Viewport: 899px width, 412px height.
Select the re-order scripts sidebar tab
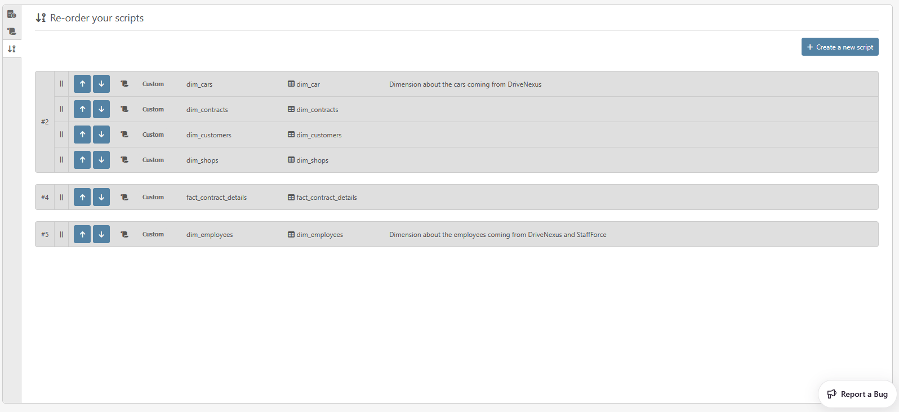12,49
